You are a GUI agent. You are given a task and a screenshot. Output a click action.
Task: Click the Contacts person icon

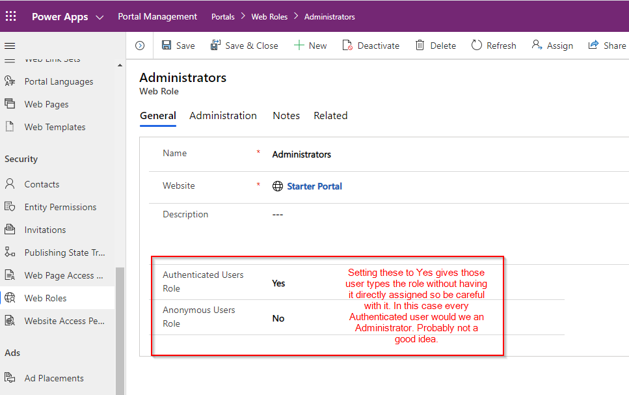10,184
